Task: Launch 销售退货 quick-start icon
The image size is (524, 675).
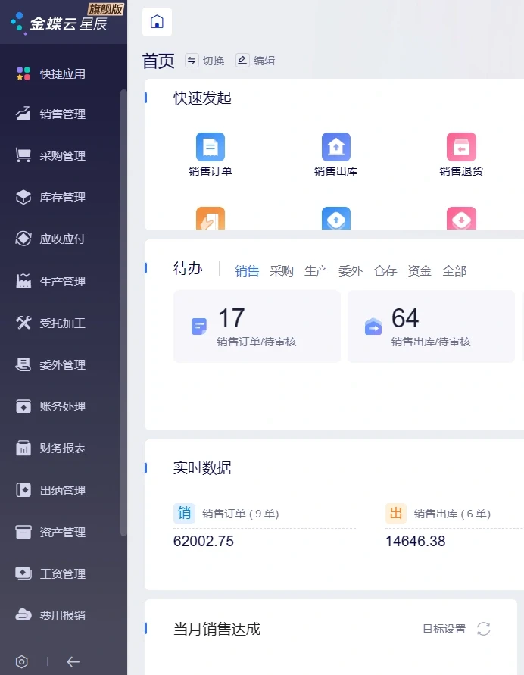Action: [x=461, y=147]
